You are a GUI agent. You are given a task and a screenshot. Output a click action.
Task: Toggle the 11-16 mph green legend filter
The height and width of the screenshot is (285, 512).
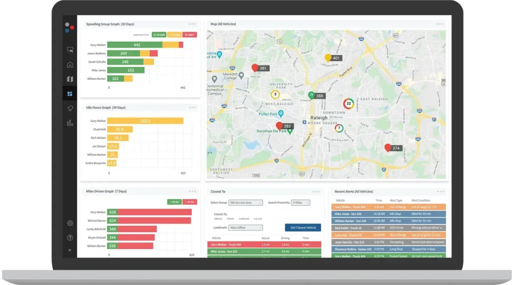159,35
